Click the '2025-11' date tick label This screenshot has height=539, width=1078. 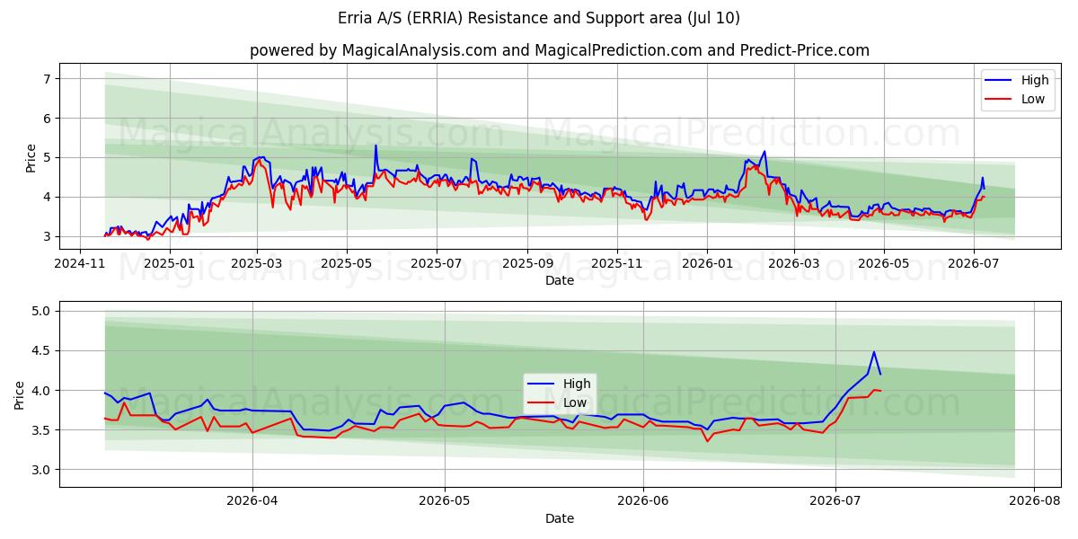(x=617, y=264)
